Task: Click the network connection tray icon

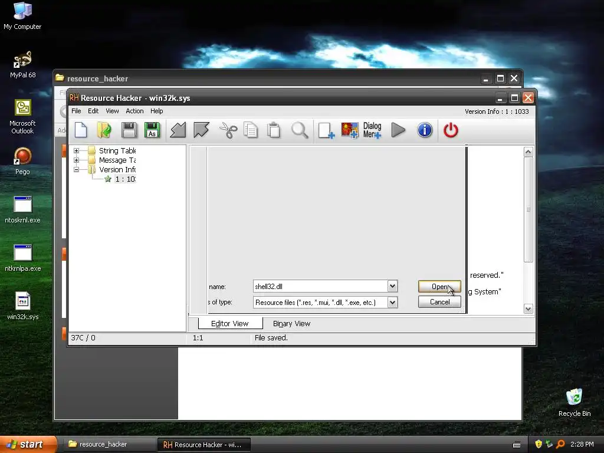Action: coord(549,444)
